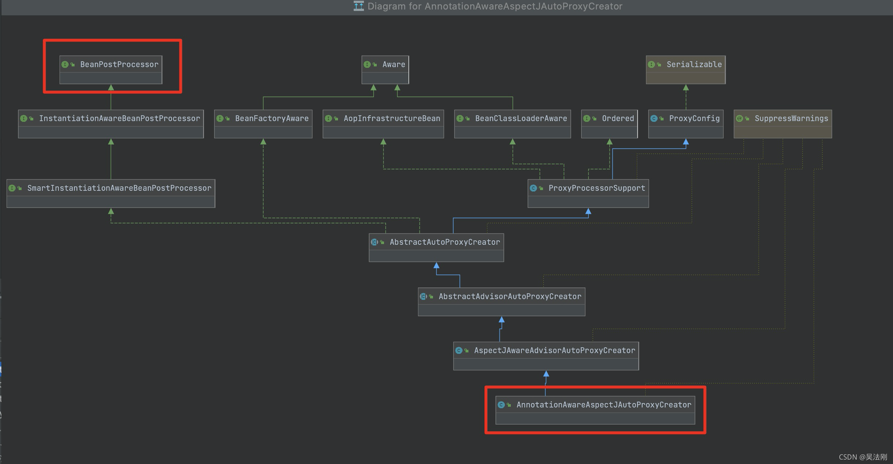This screenshot has width=893, height=464.
Task: Click the empty member compartment of BeanPostProcessor
Action: [x=111, y=78]
